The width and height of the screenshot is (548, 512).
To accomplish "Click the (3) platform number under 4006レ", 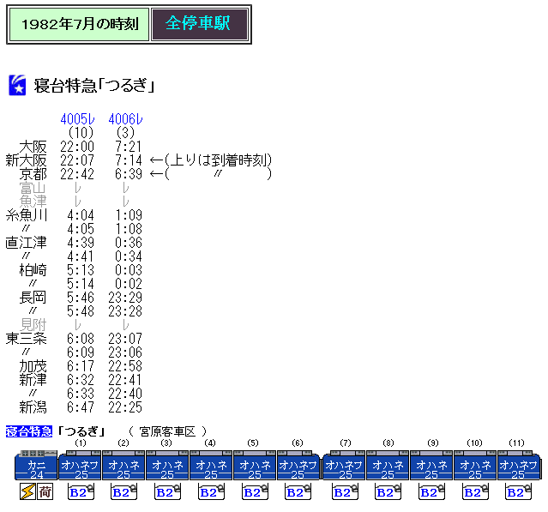I will click(x=125, y=133).
